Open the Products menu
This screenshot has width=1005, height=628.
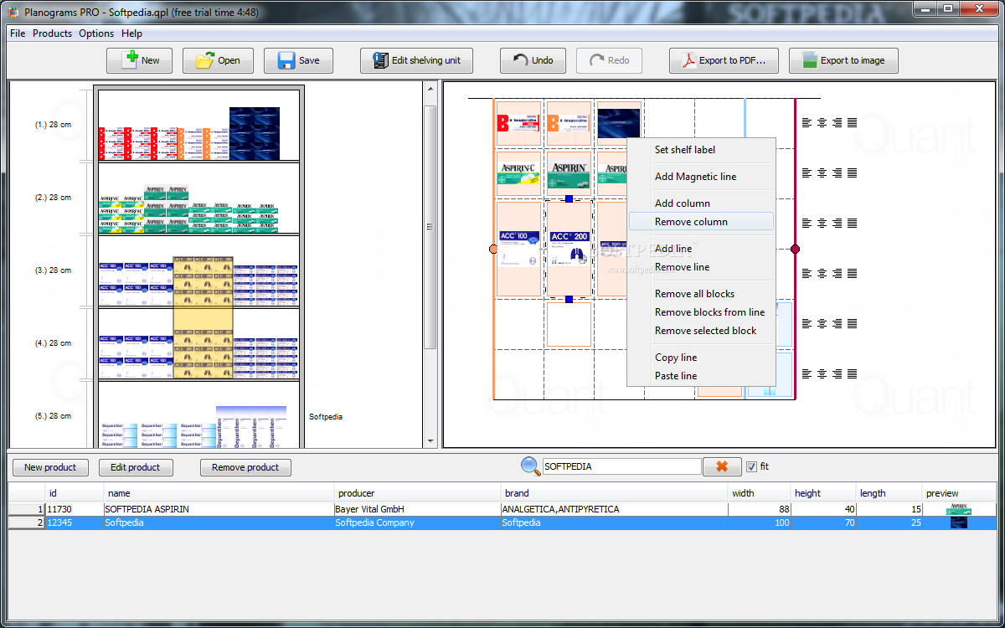52,33
